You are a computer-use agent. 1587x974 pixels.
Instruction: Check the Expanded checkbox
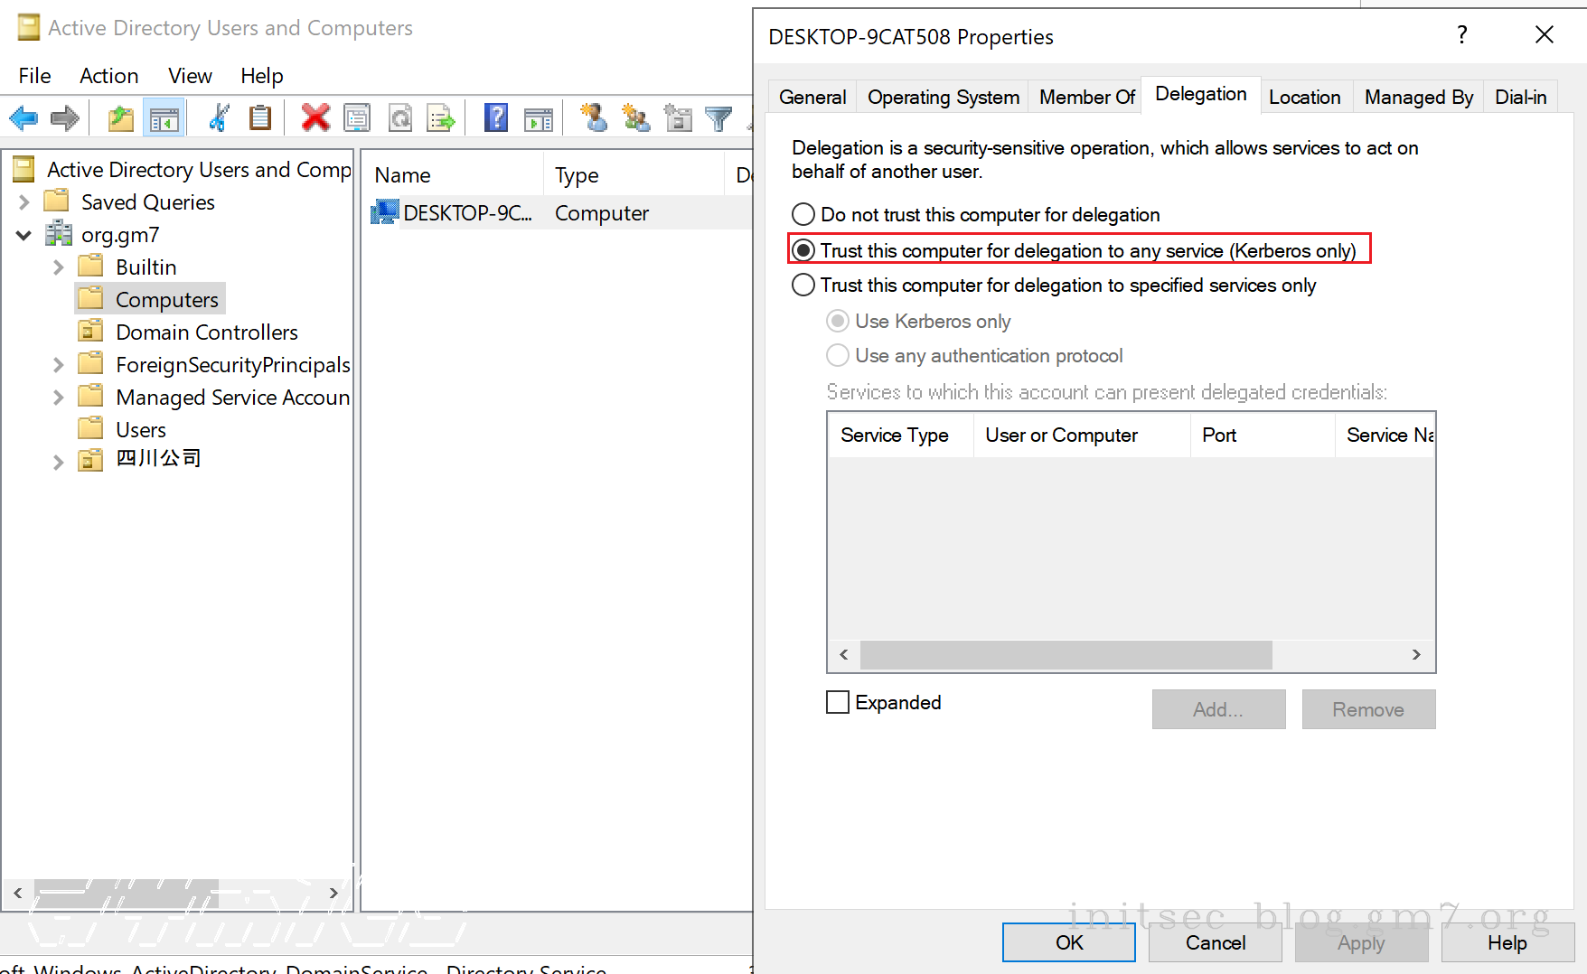(838, 703)
